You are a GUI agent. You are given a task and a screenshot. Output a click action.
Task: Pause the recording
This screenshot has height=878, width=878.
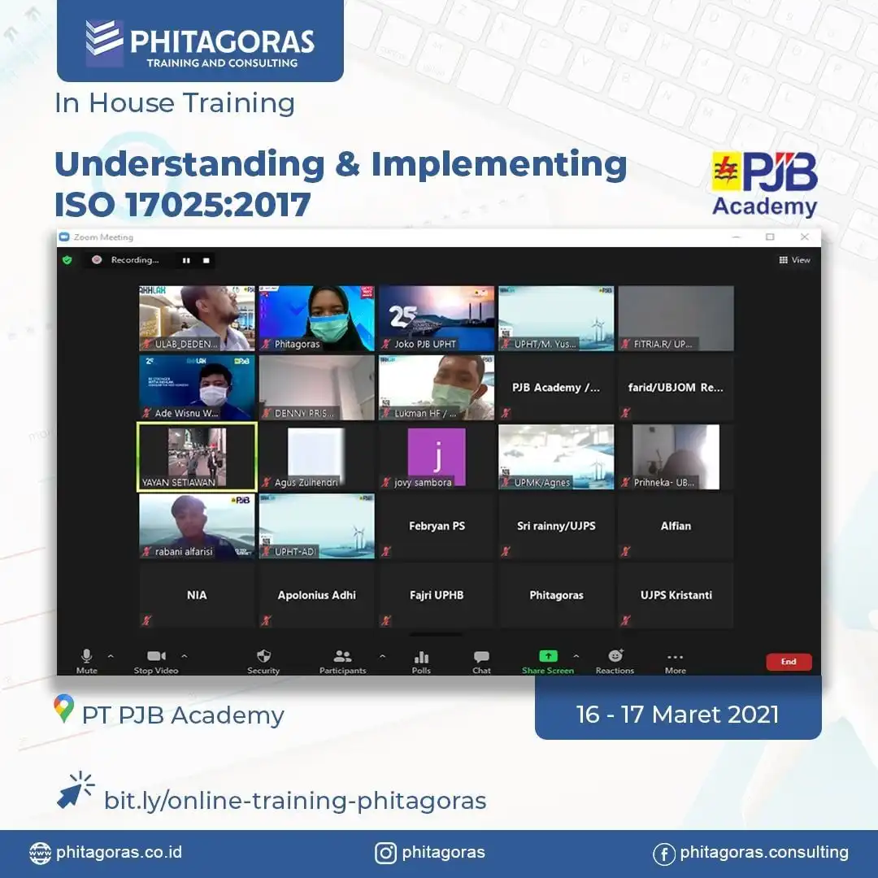point(186,260)
